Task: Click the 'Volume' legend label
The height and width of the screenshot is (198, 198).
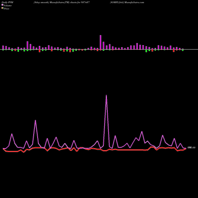Action: click(8, 6)
